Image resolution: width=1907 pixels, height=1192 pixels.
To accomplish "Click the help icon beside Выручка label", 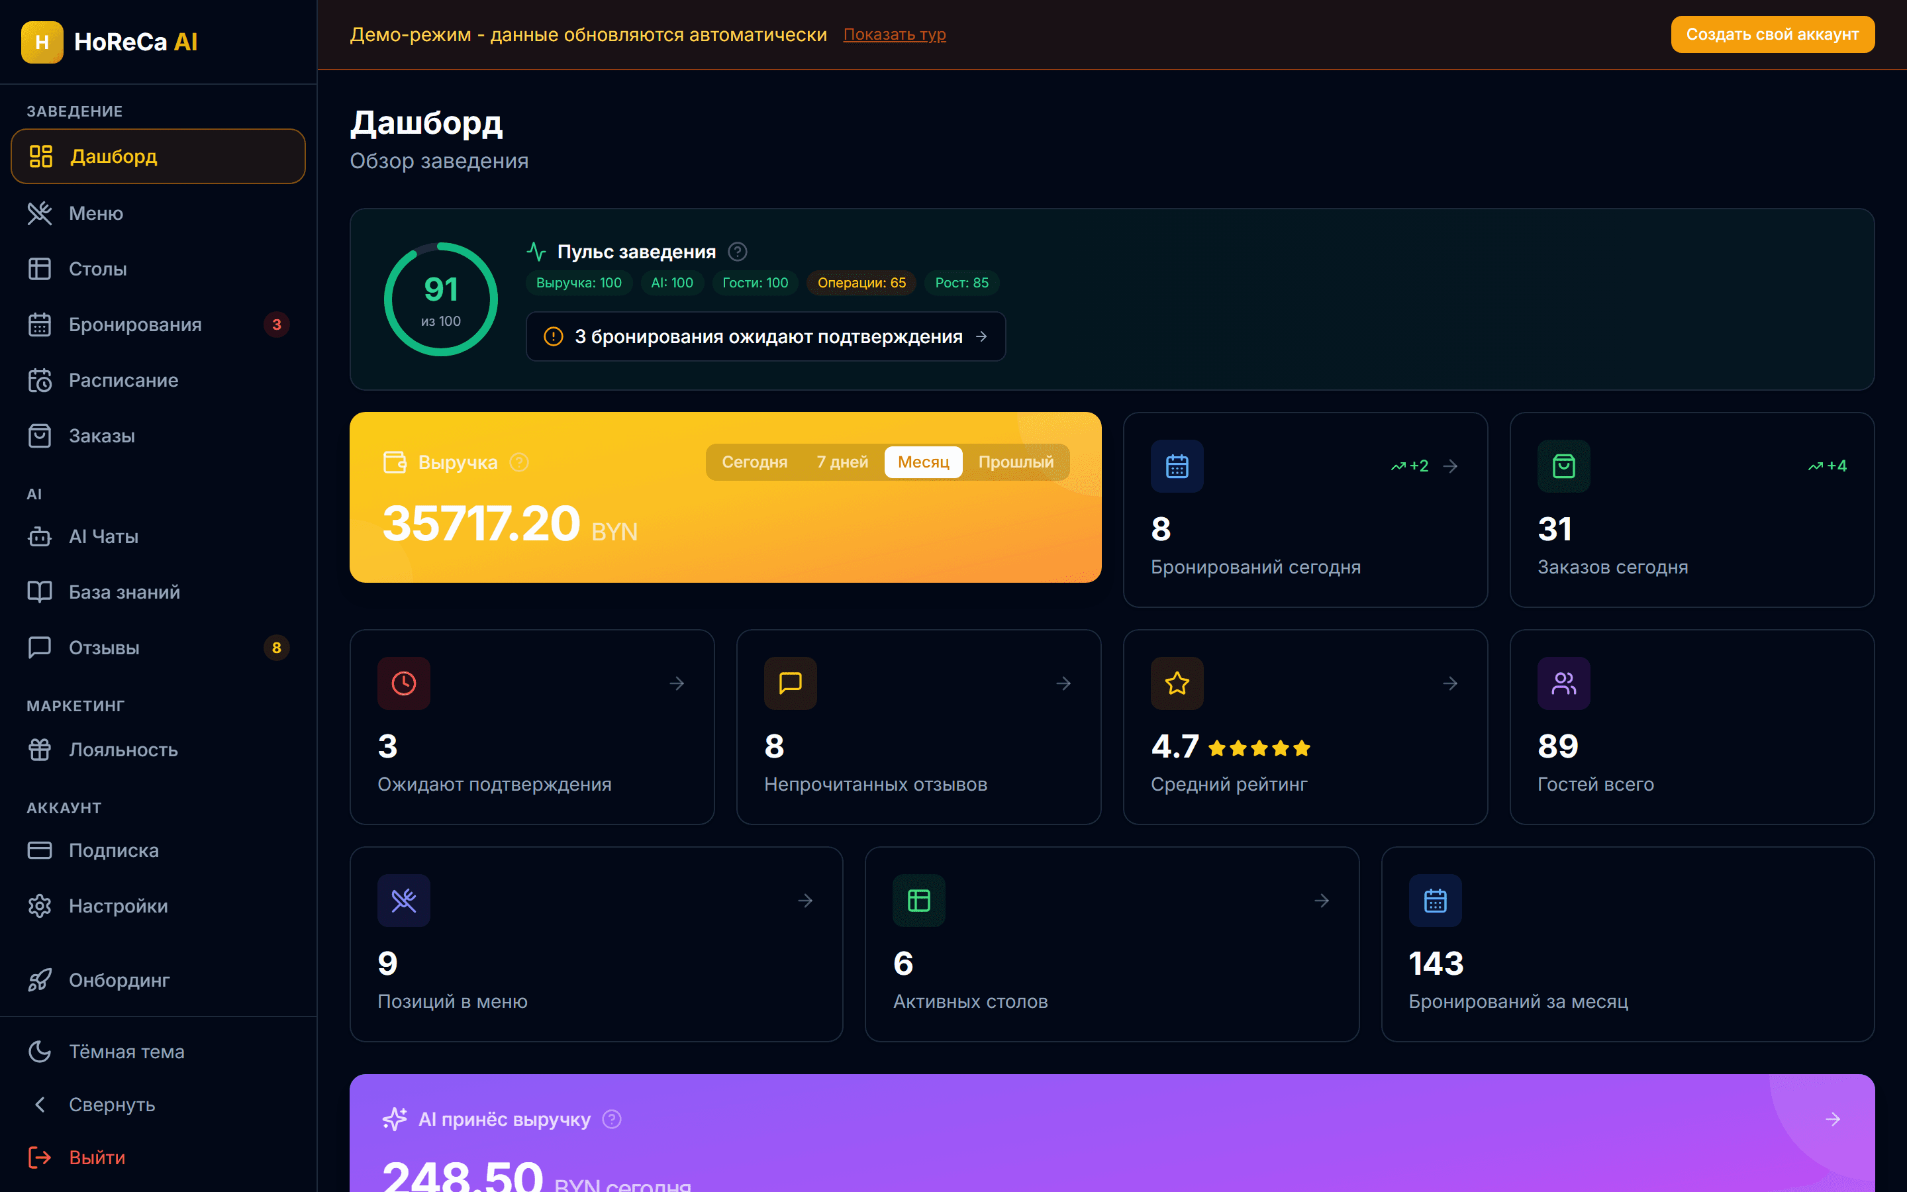I will click(518, 462).
